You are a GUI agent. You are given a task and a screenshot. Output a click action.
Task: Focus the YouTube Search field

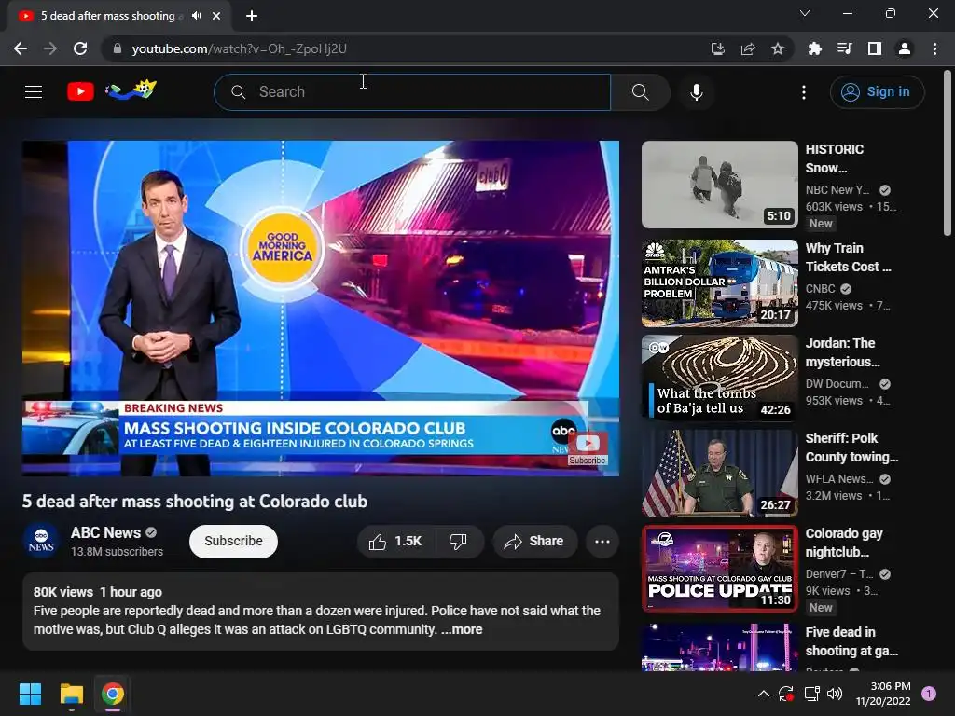point(412,92)
